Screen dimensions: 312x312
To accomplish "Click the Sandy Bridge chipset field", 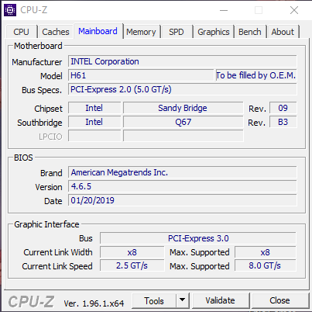I will [183, 108].
